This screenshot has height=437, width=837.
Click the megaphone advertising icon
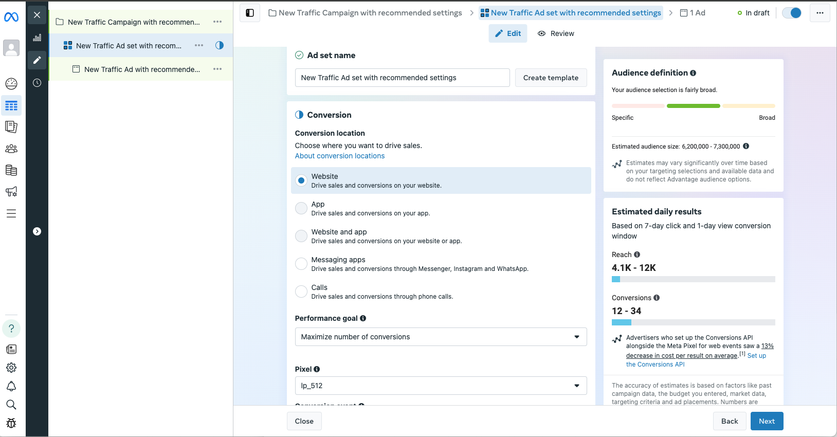click(11, 192)
